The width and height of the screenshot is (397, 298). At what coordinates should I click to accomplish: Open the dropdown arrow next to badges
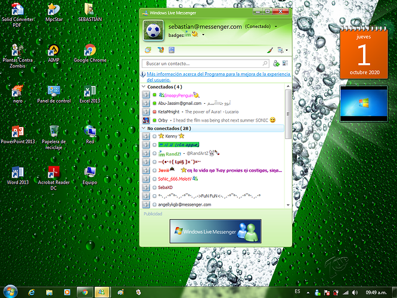click(x=204, y=35)
